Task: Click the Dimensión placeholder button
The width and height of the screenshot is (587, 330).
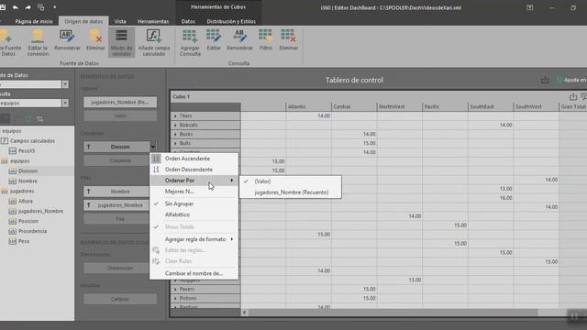Action: (120, 268)
